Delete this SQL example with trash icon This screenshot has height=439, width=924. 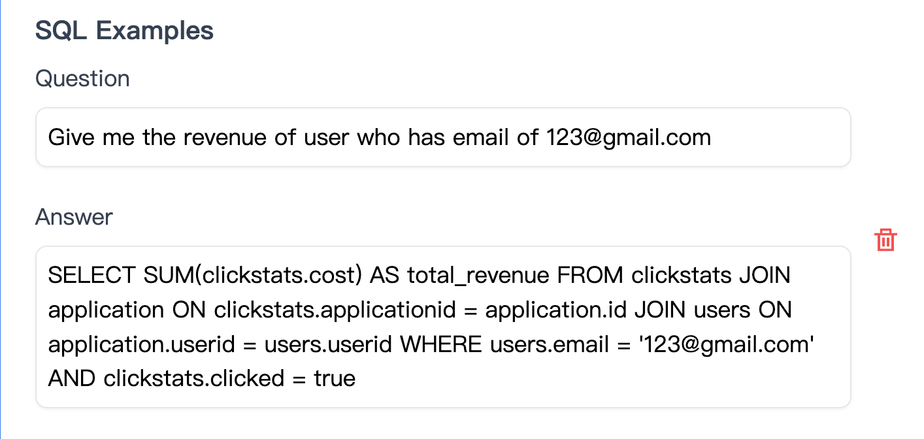click(885, 240)
